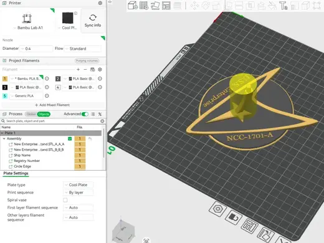Click the Sync info button

(x=93, y=21)
